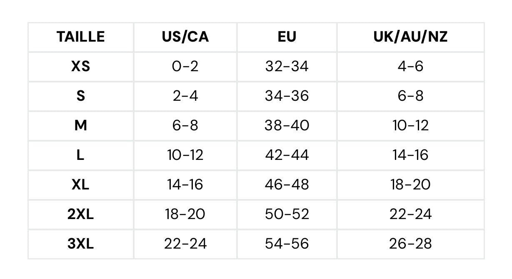The height and width of the screenshot is (279, 512).
Task: Click the US/CA column header
Action: 185,37
